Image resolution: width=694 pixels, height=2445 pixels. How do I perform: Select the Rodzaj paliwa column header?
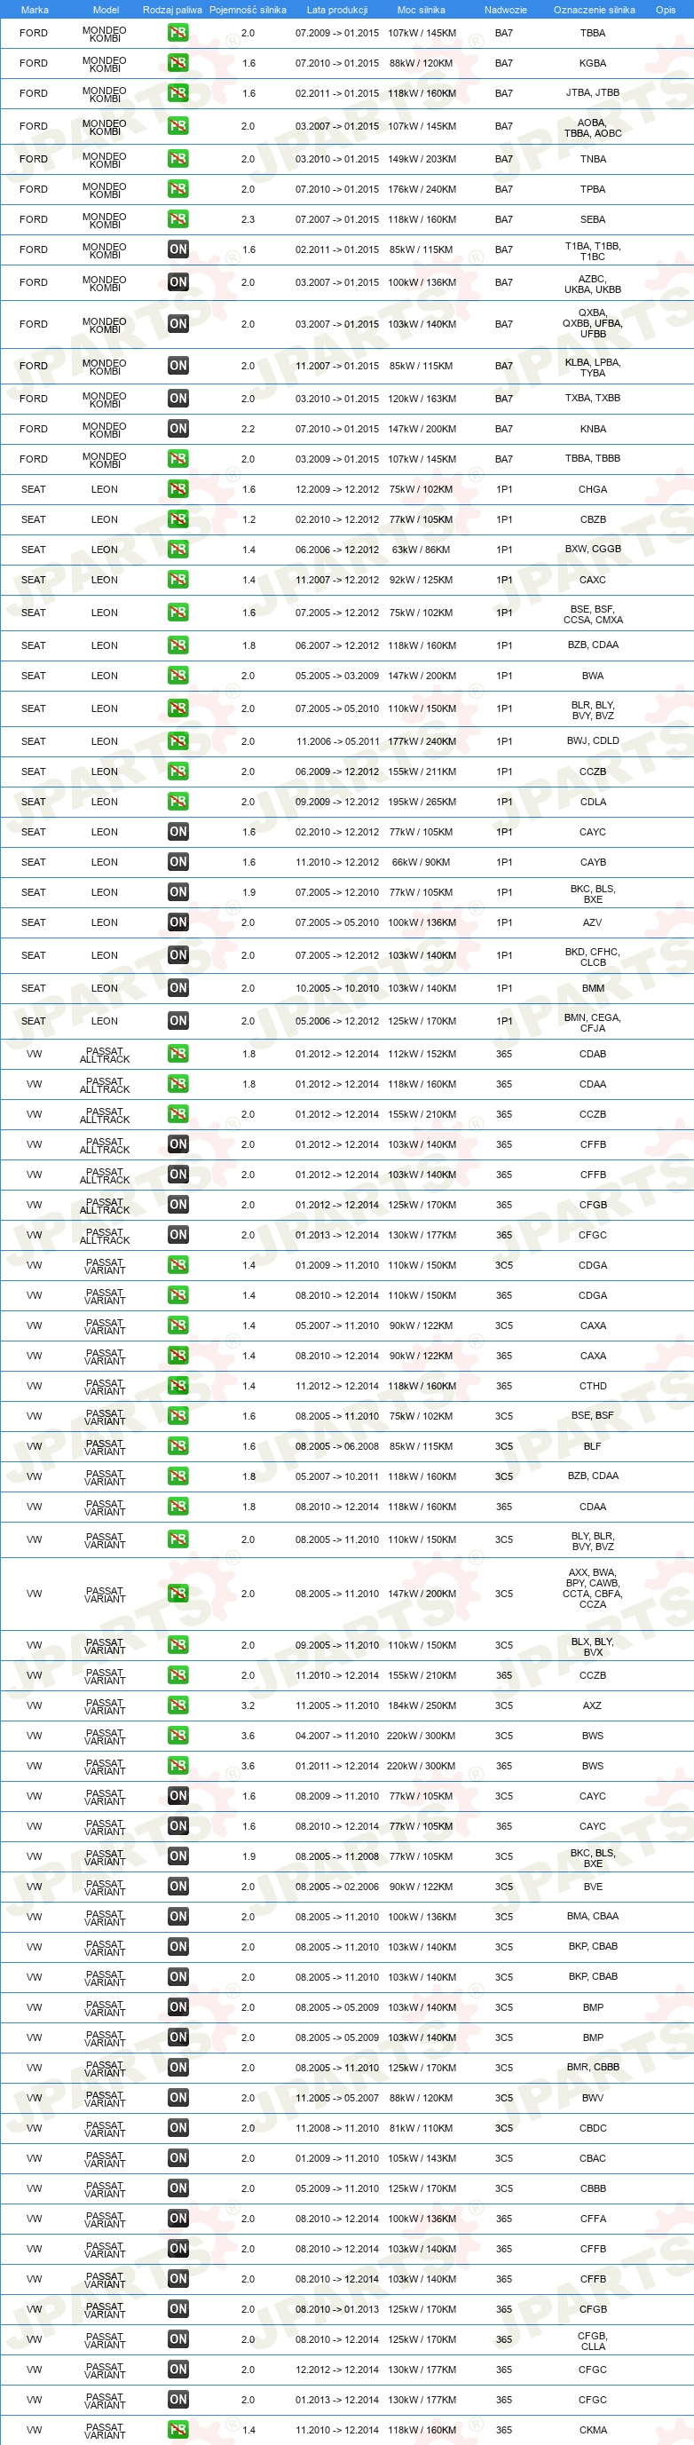[172, 10]
